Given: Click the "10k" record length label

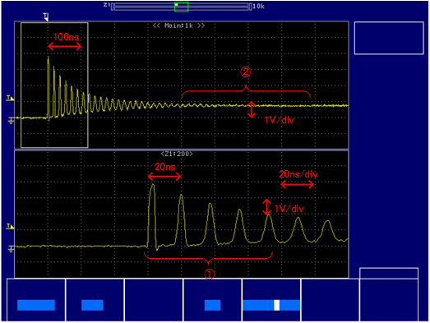Looking at the screenshot, I should point(259,7).
